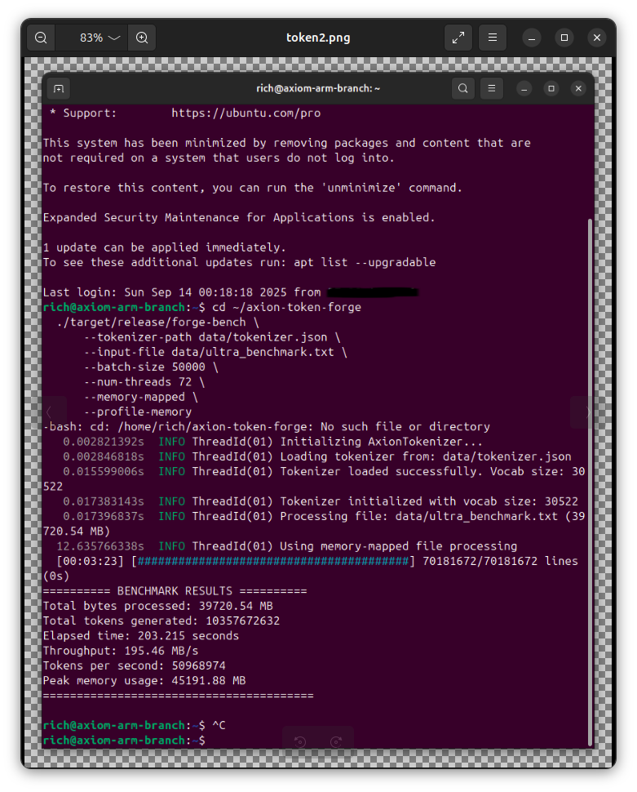The image size is (637, 792).
Task: Click the terminal hamburger menu icon
Action: tap(492, 88)
